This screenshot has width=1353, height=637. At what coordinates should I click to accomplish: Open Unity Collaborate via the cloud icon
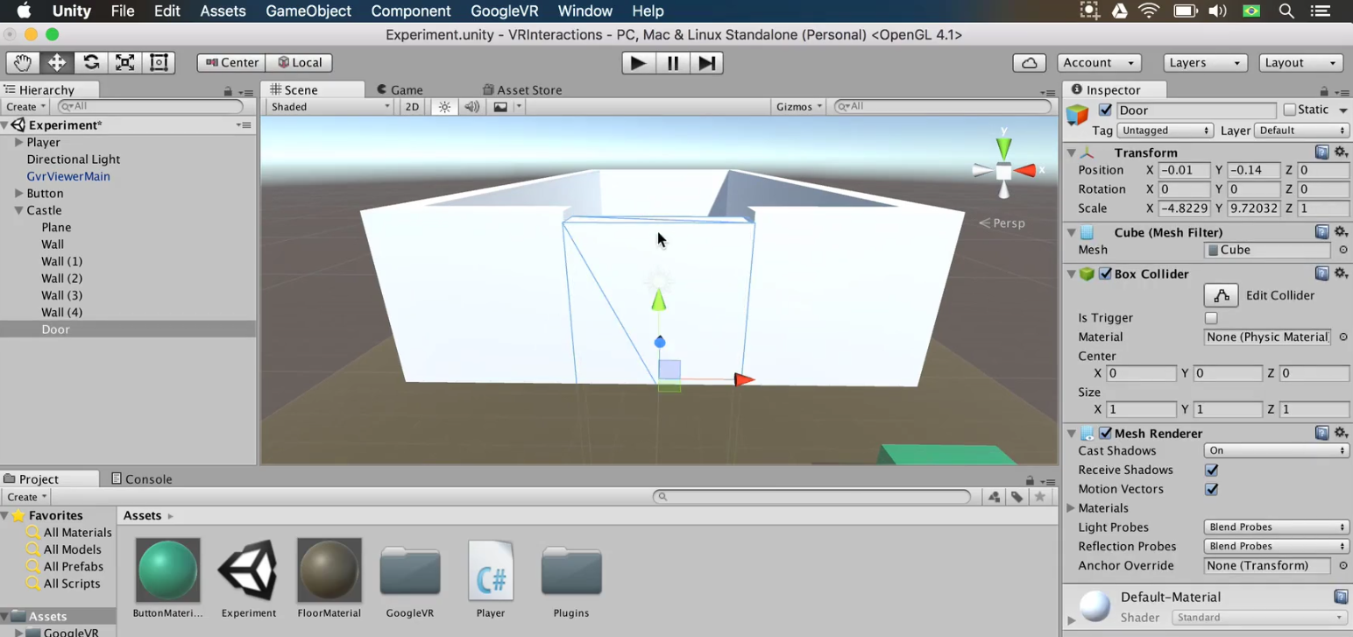click(1029, 62)
